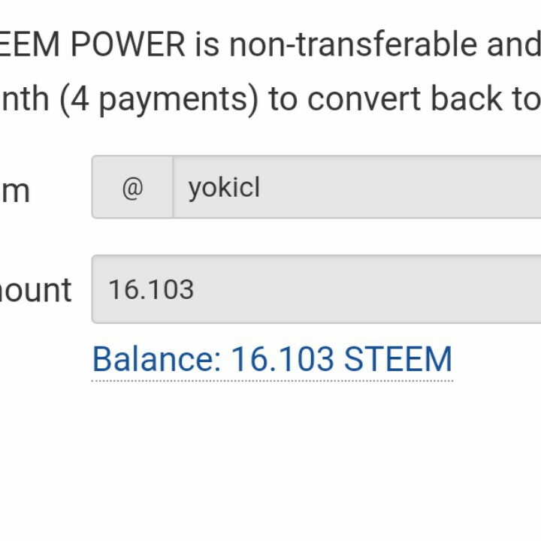Viewport: 541px width, 541px height.
Task: Click the 'non-transferable' text
Action: [x=352, y=45]
